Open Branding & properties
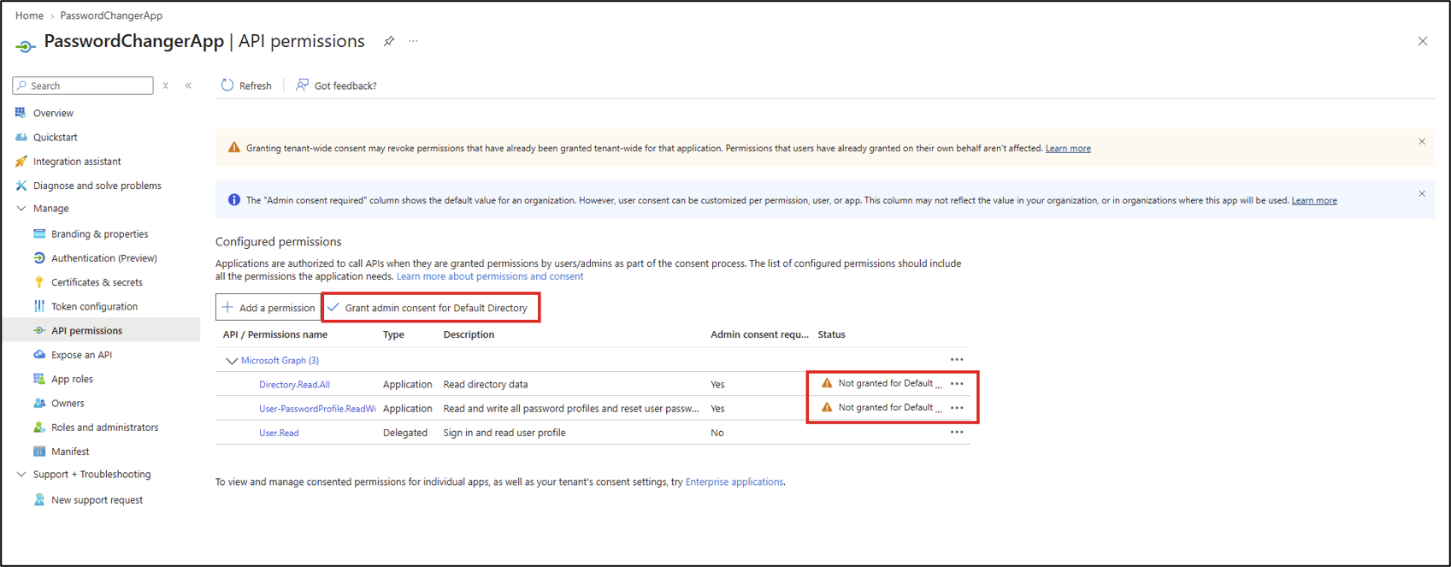 point(99,234)
